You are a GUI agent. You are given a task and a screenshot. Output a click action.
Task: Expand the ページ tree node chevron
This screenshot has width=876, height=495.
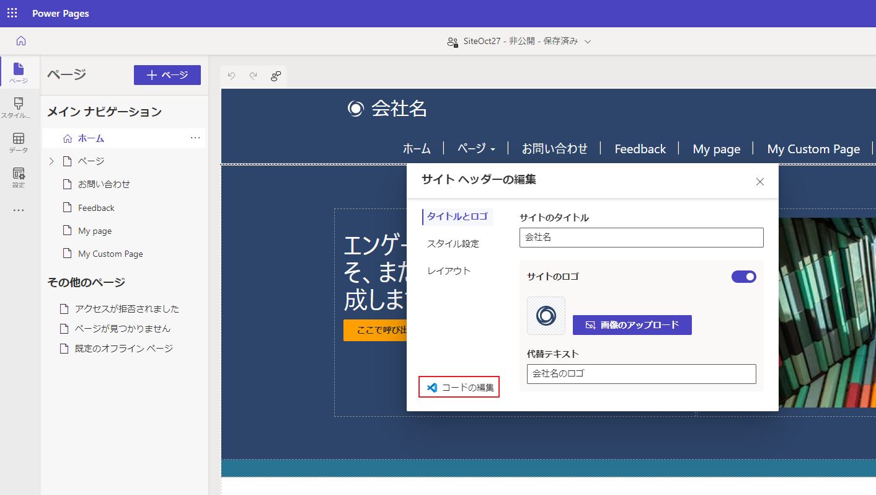click(x=52, y=161)
